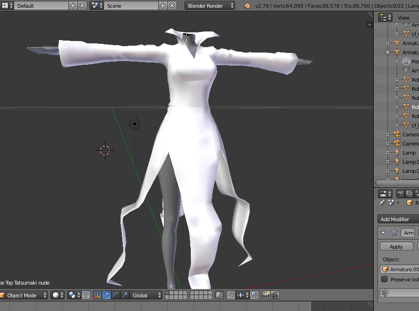
Task: Edit the modifier name field Arm
Action: 408,233
